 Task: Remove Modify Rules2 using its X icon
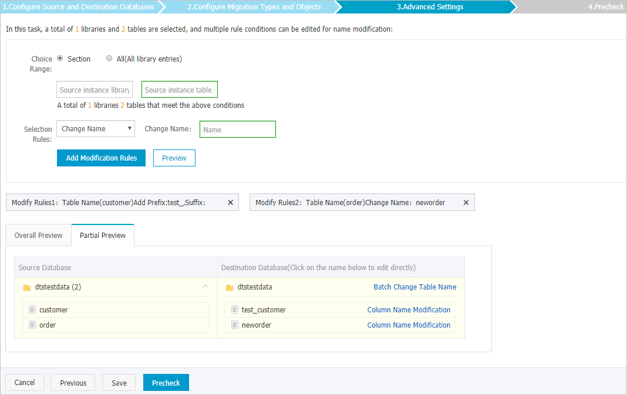click(466, 202)
